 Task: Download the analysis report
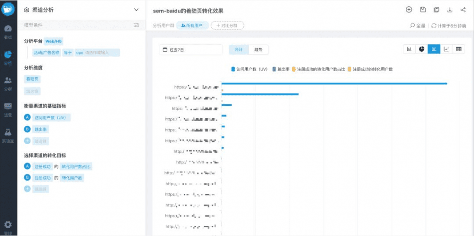tap(449, 10)
